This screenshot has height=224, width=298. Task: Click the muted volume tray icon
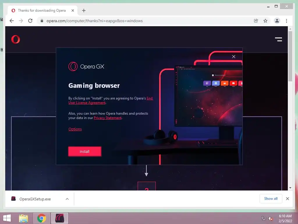tap(270, 218)
